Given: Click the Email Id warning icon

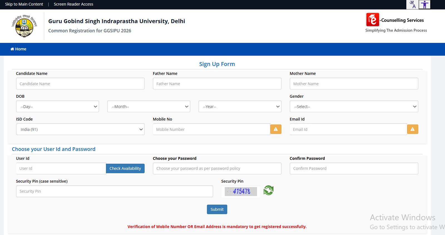Looking at the screenshot, I should 413,129.
